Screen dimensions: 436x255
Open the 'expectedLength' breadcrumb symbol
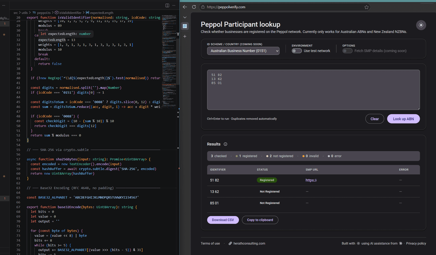[x=102, y=13]
